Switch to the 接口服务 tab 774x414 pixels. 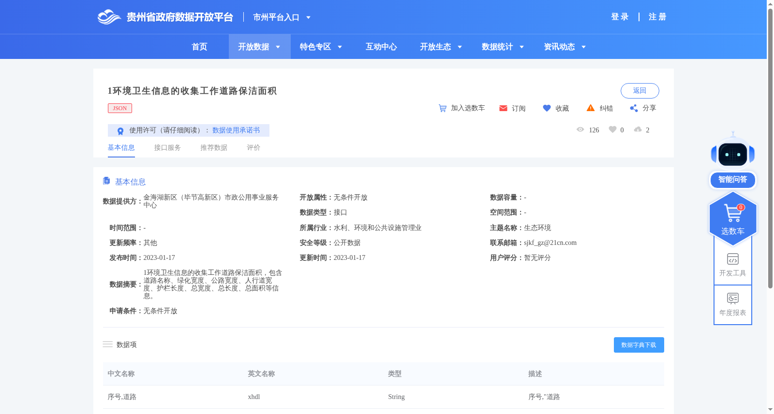(167, 148)
